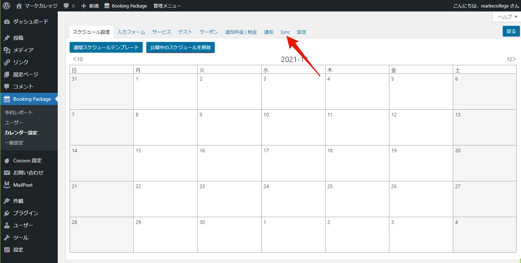
Task: Select November 1 calendar cell
Action: point(165,91)
